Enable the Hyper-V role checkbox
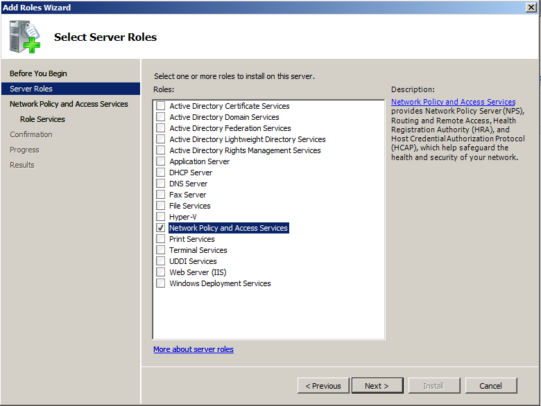The width and height of the screenshot is (541, 406). tap(160, 216)
